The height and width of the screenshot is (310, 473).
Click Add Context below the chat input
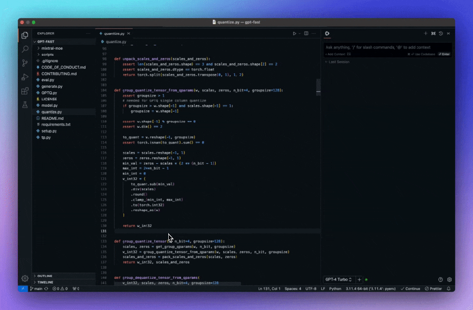(x=336, y=54)
